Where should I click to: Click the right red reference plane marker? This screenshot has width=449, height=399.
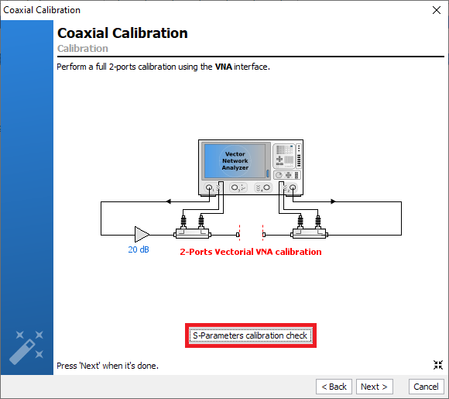click(262, 232)
